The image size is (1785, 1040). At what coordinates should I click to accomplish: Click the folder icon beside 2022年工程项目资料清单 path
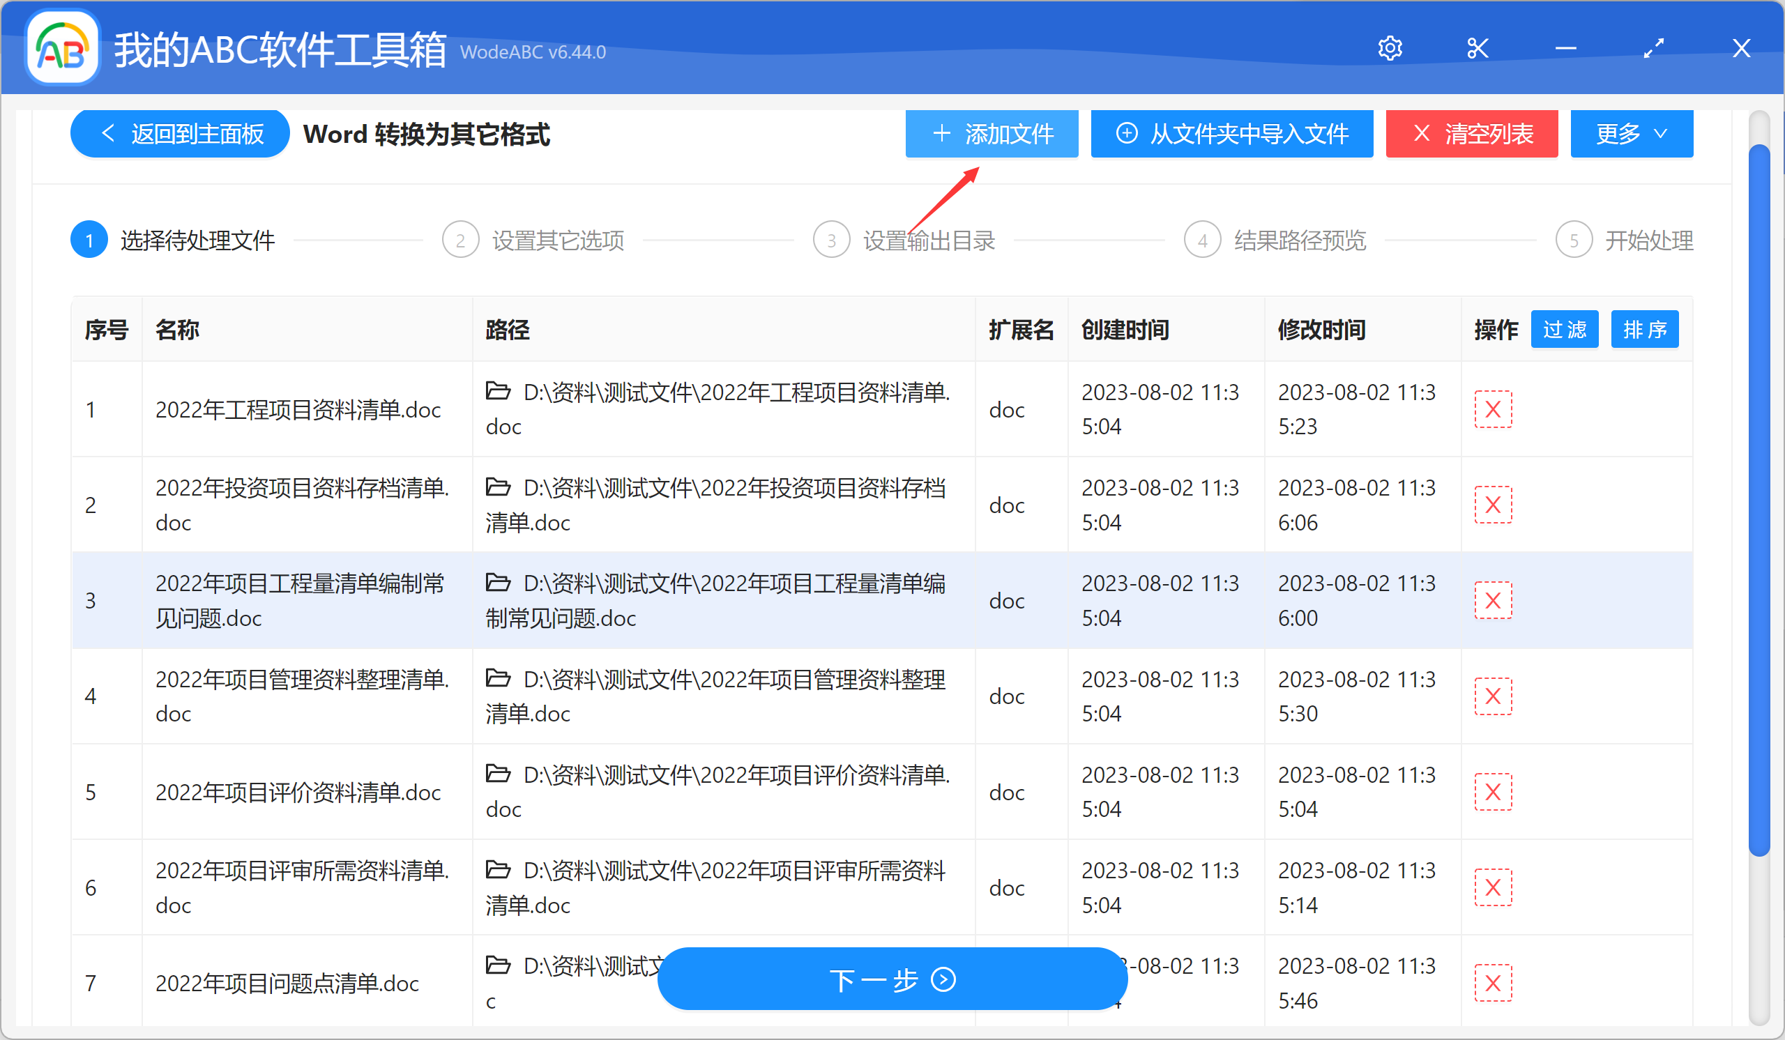(499, 392)
